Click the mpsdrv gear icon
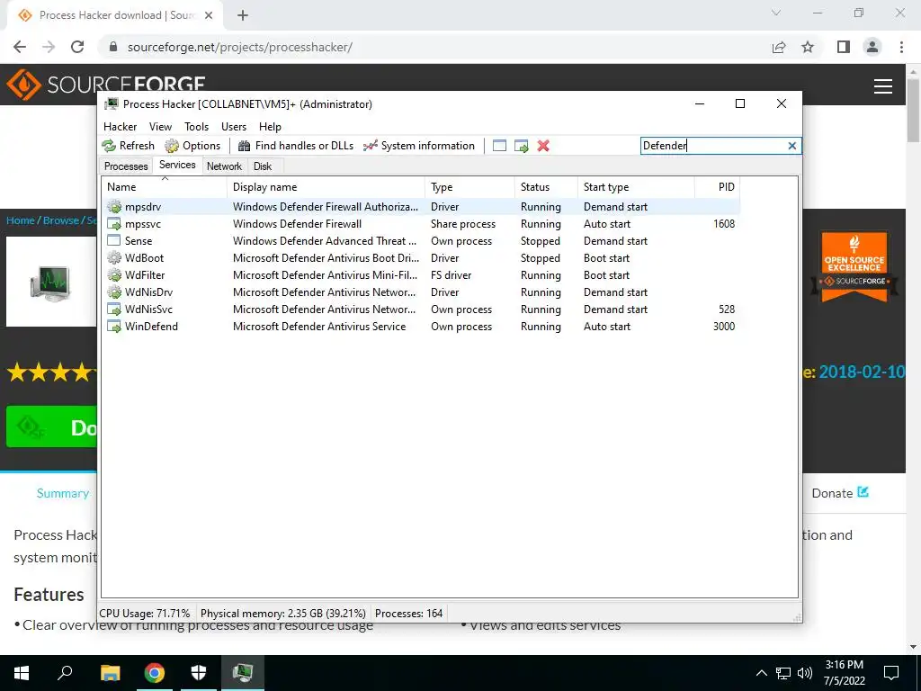Viewport: 921px width, 691px height. (x=114, y=207)
